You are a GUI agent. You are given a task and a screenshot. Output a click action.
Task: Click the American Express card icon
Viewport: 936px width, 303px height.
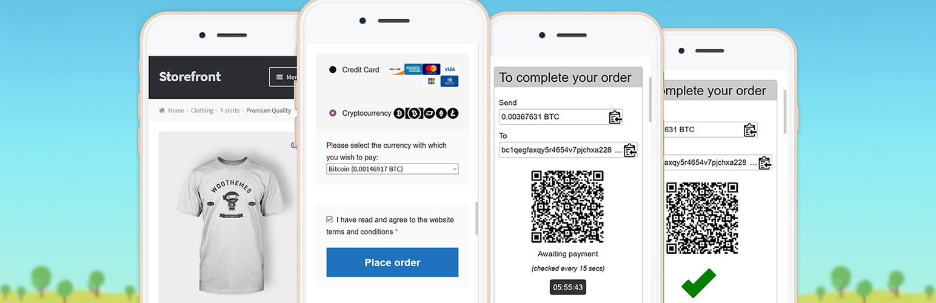pyautogui.click(x=413, y=69)
